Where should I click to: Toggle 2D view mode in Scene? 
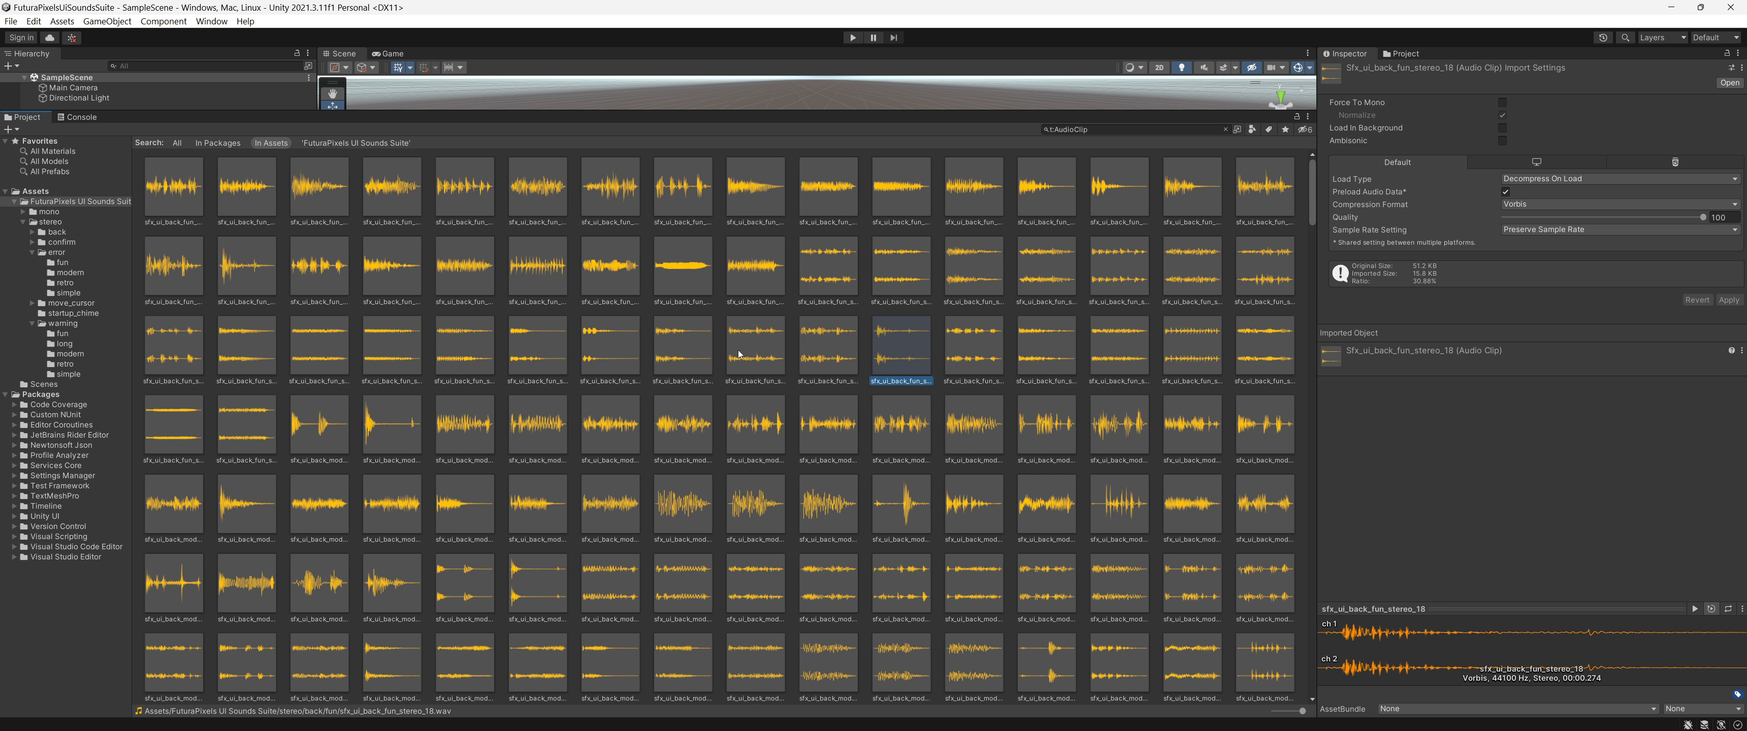coord(1160,68)
